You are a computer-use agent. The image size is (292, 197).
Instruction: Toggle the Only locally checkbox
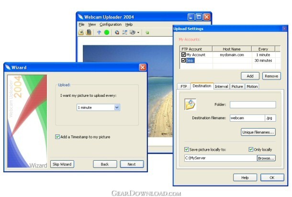pyautogui.click(x=251, y=149)
